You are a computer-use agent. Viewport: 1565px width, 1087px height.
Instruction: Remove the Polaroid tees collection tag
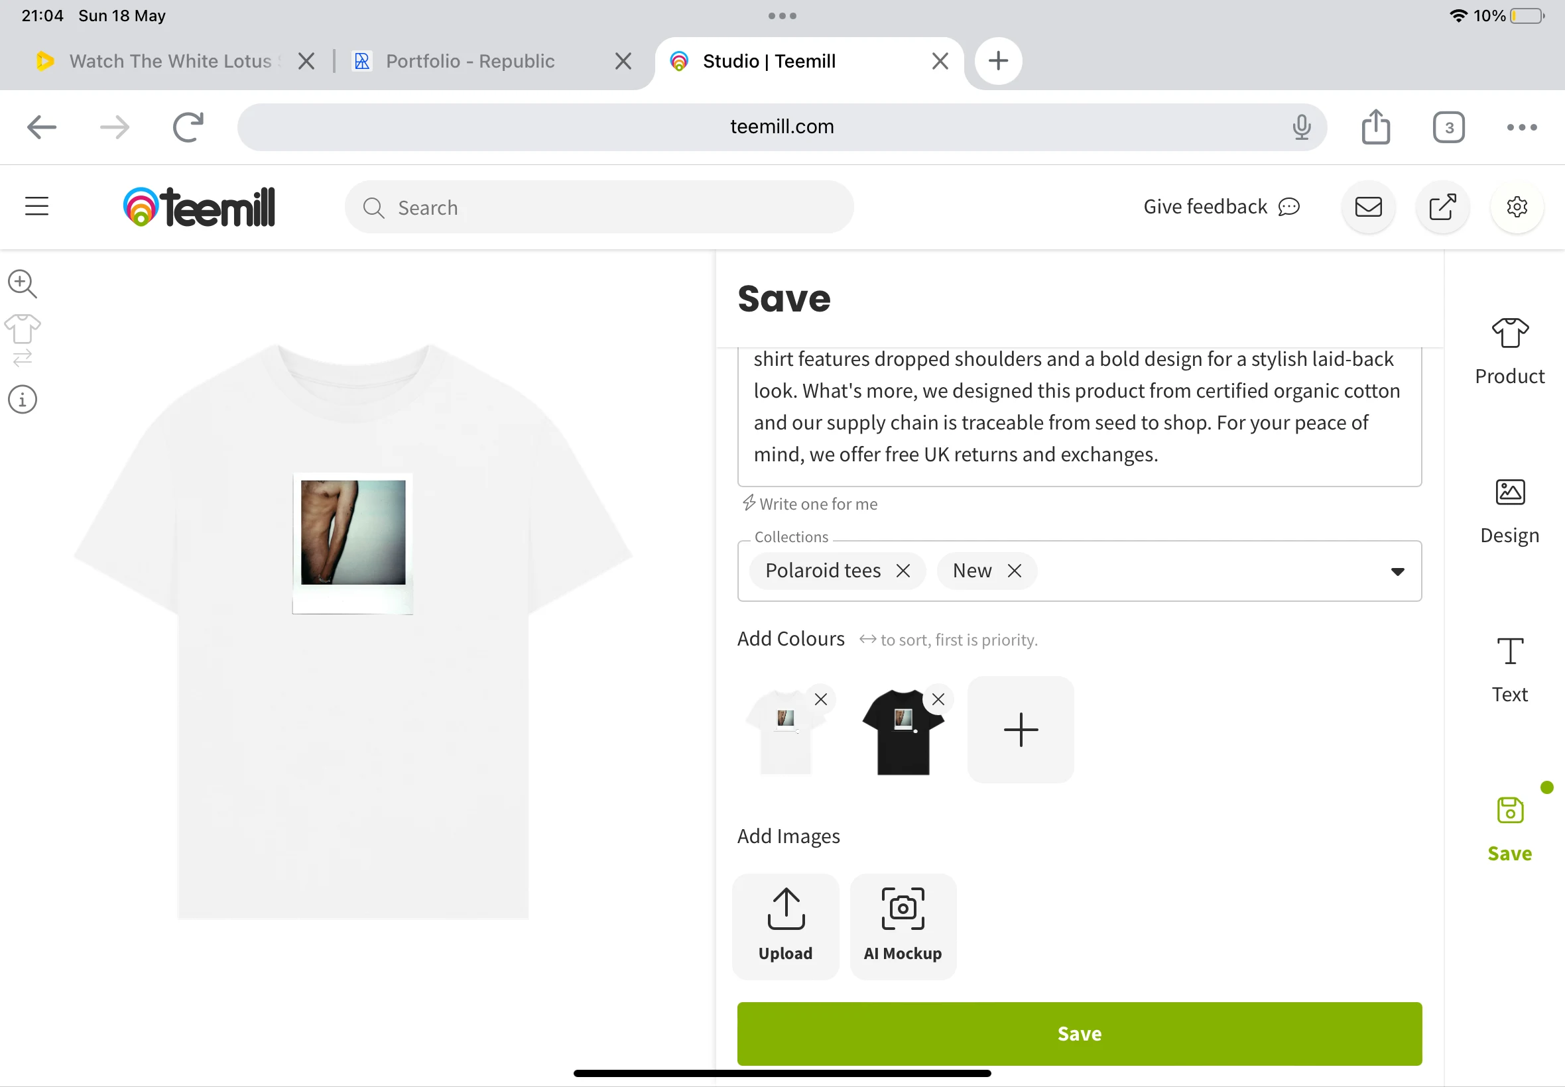903,571
